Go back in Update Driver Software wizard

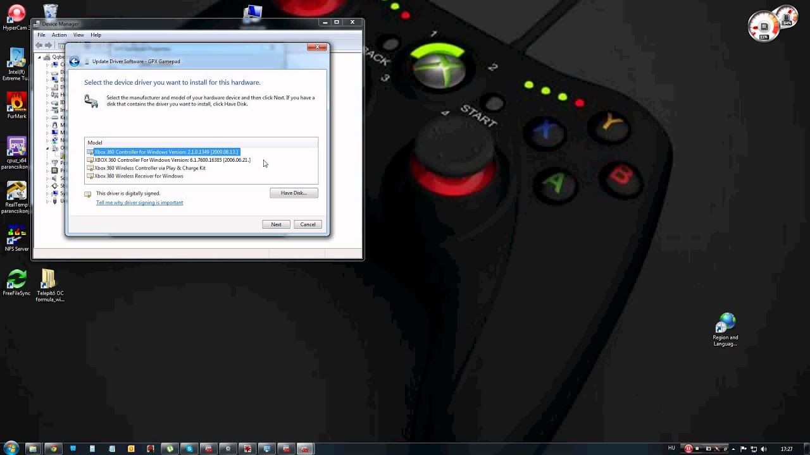point(75,61)
